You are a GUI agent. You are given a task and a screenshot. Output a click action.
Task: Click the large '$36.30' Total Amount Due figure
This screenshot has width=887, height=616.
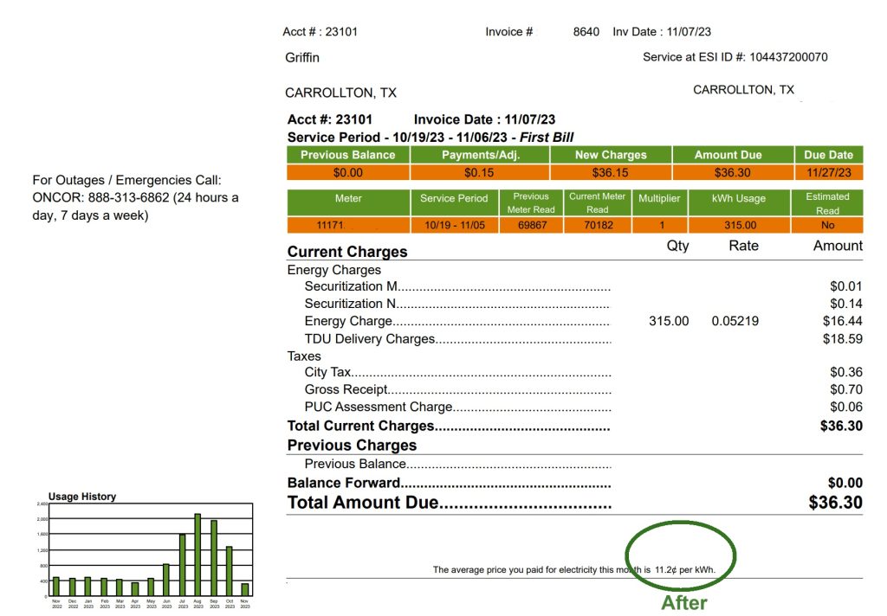point(836,503)
